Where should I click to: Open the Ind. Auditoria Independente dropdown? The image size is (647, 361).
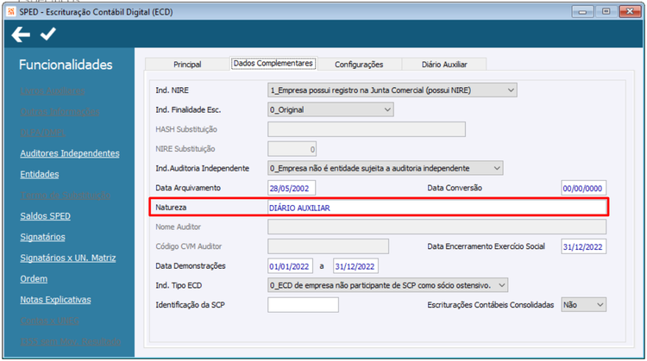pyautogui.click(x=385, y=168)
